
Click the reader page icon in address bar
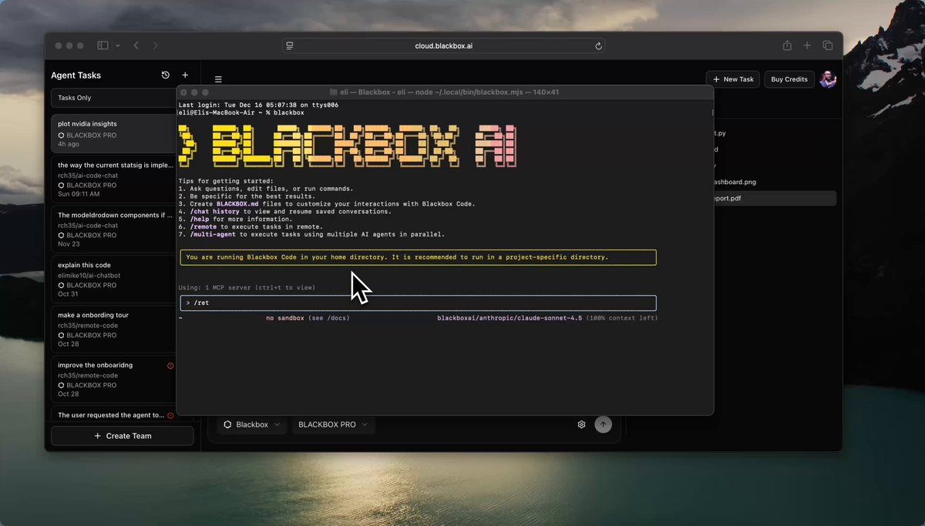[290, 46]
